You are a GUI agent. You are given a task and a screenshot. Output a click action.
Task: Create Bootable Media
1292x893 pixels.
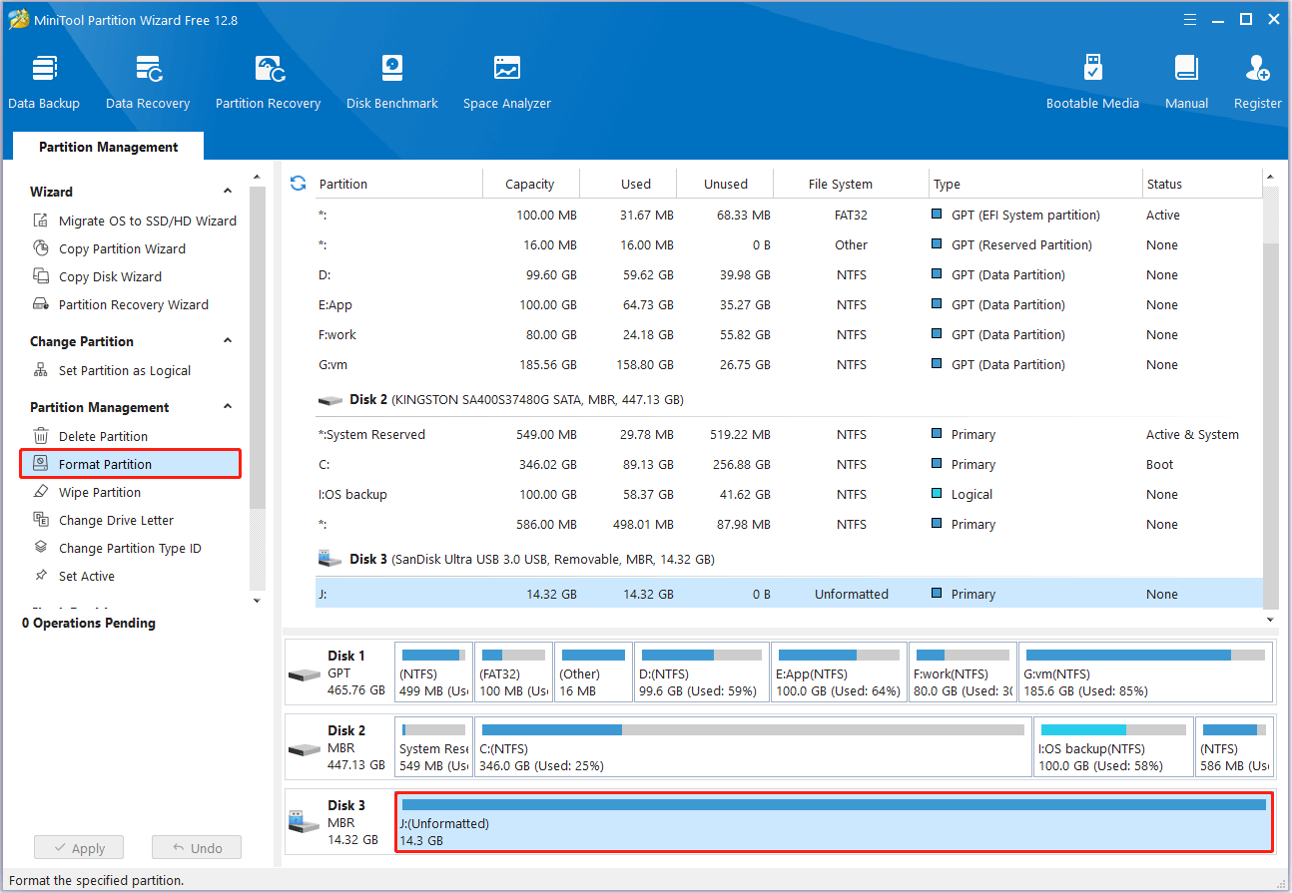1092,82
